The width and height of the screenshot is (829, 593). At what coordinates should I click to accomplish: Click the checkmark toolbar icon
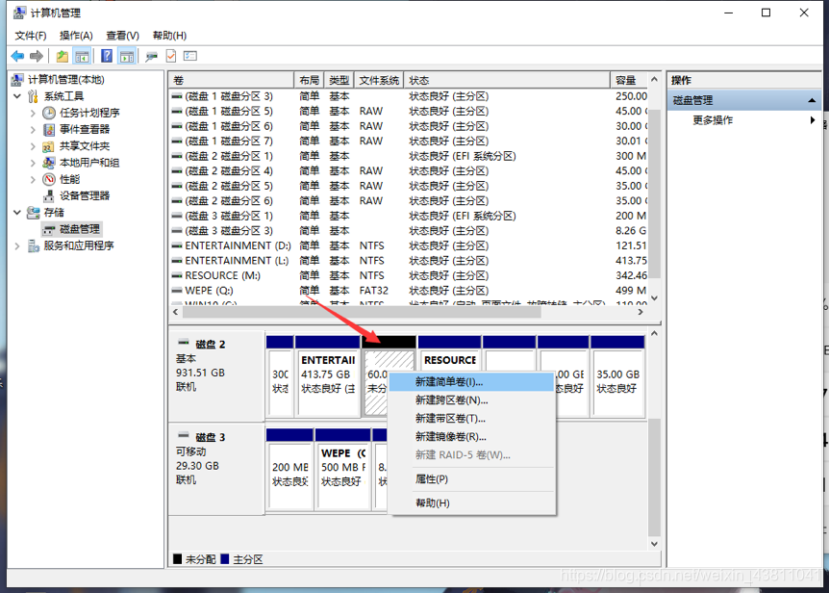tap(171, 56)
